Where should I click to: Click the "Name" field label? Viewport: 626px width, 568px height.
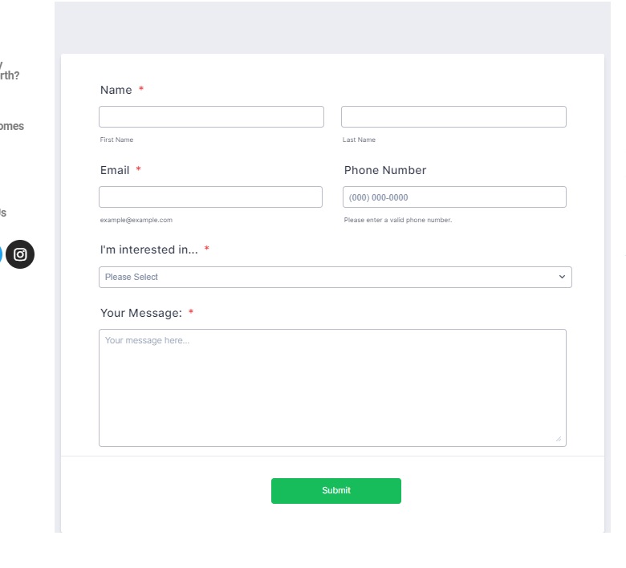[116, 90]
